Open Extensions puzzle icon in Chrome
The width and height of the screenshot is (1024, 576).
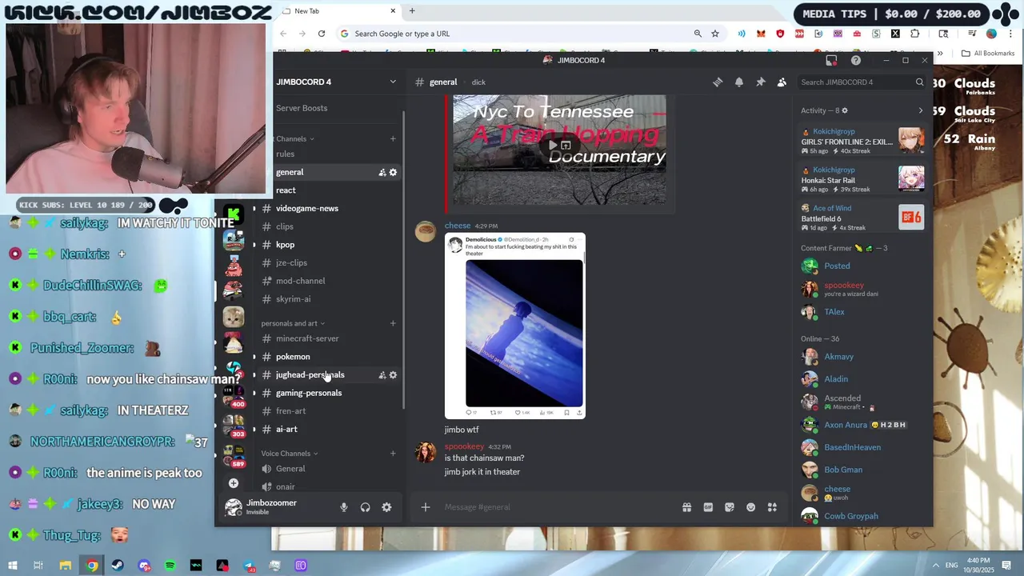[915, 34]
